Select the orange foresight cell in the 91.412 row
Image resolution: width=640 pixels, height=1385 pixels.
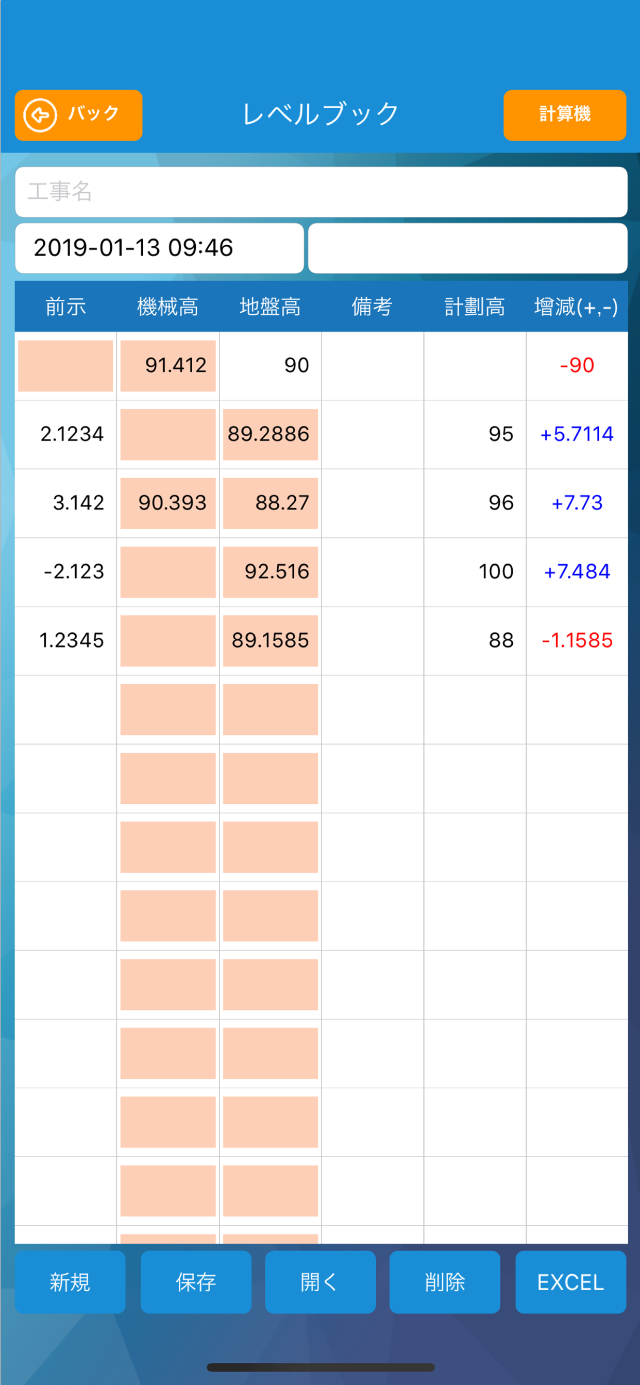[65, 366]
